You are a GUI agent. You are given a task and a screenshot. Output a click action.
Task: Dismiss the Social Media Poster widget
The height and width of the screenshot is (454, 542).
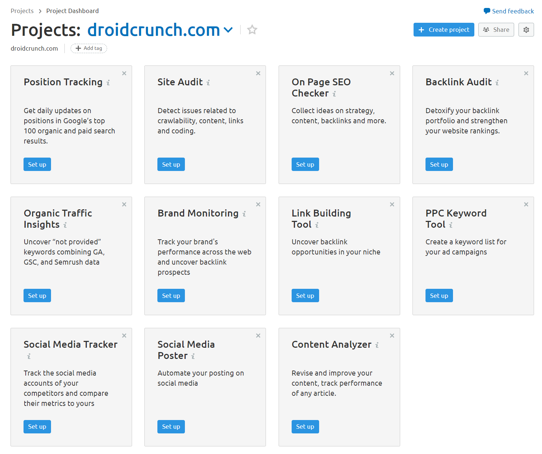(x=258, y=335)
